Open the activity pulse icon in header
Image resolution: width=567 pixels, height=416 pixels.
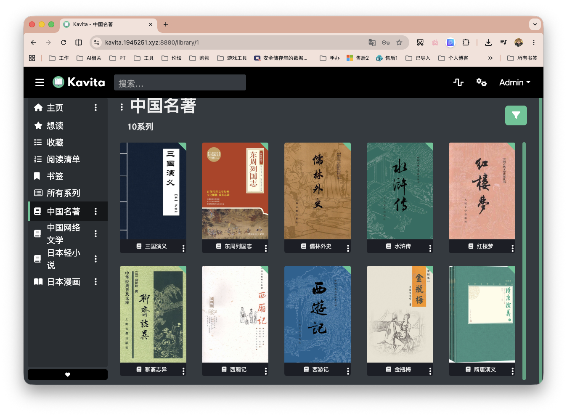[458, 82]
